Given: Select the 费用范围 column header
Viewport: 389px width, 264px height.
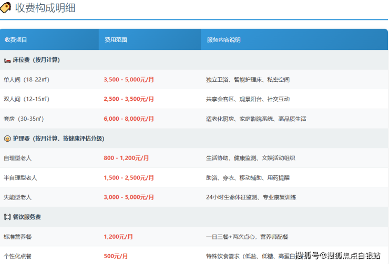Looking at the screenshot, I should click(116, 40).
